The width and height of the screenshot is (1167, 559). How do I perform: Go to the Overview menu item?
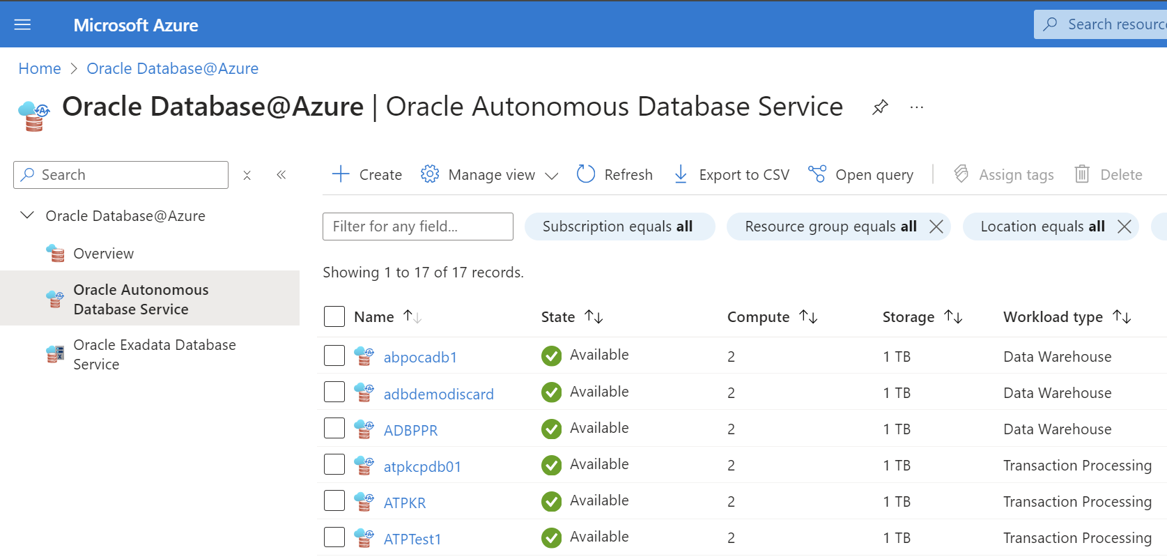[x=103, y=254]
